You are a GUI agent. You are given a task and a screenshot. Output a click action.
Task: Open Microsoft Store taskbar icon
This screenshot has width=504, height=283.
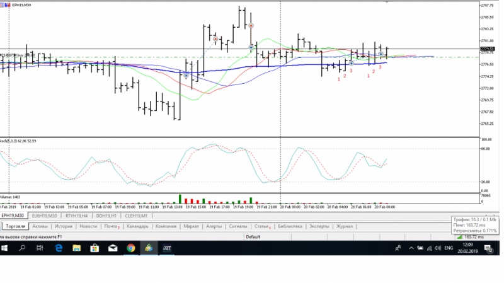[94, 248]
